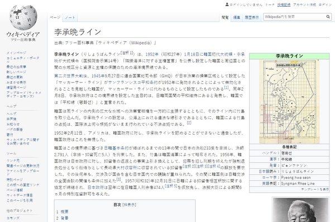Click the Wikipedia globe logo
335x222 pixels.
click(x=23, y=17)
